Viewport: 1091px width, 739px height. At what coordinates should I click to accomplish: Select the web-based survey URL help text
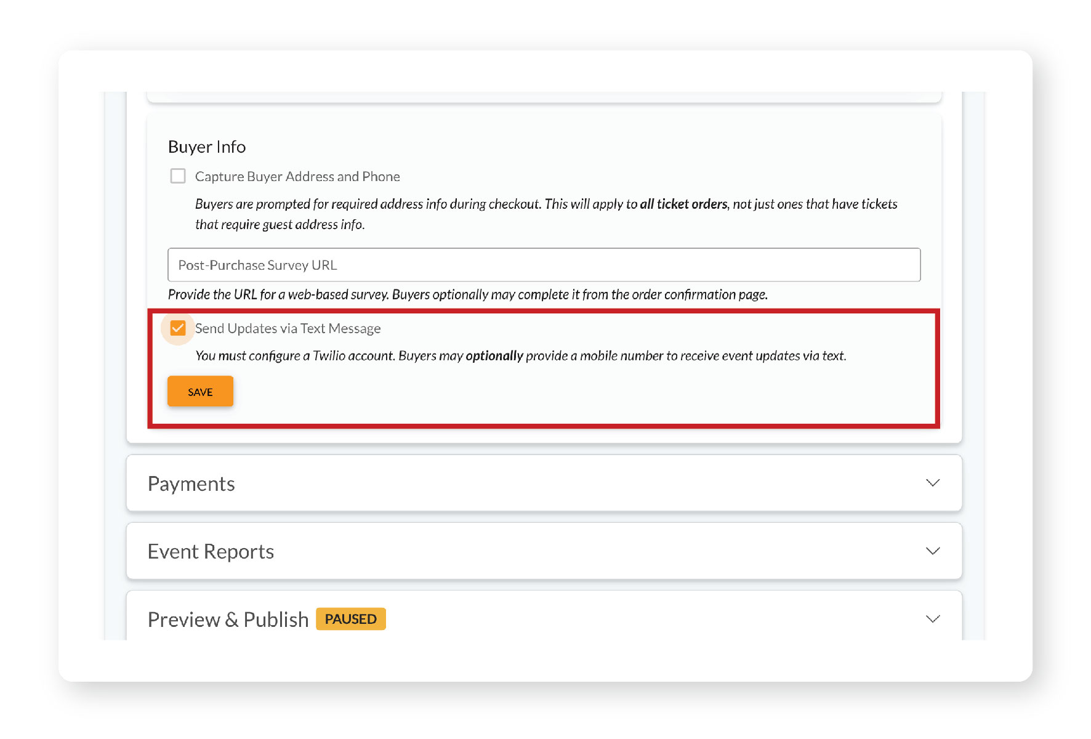click(468, 294)
